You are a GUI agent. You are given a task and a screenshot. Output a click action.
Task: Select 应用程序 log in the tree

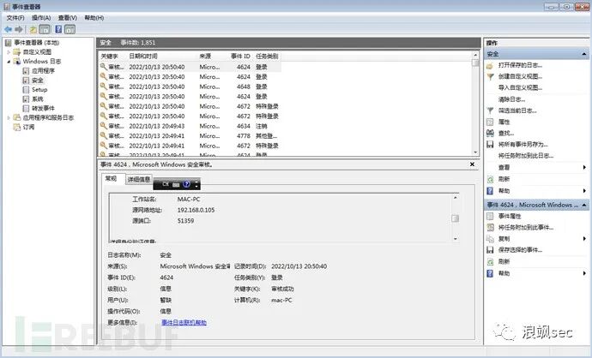click(43, 71)
